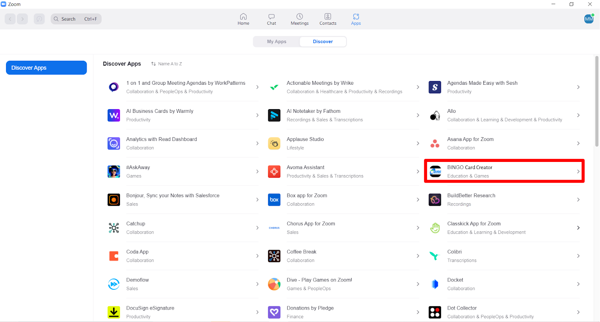Image resolution: width=600 pixels, height=322 pixels.
Task: Select the Dot Collector icon
Action: click(435, 312)
